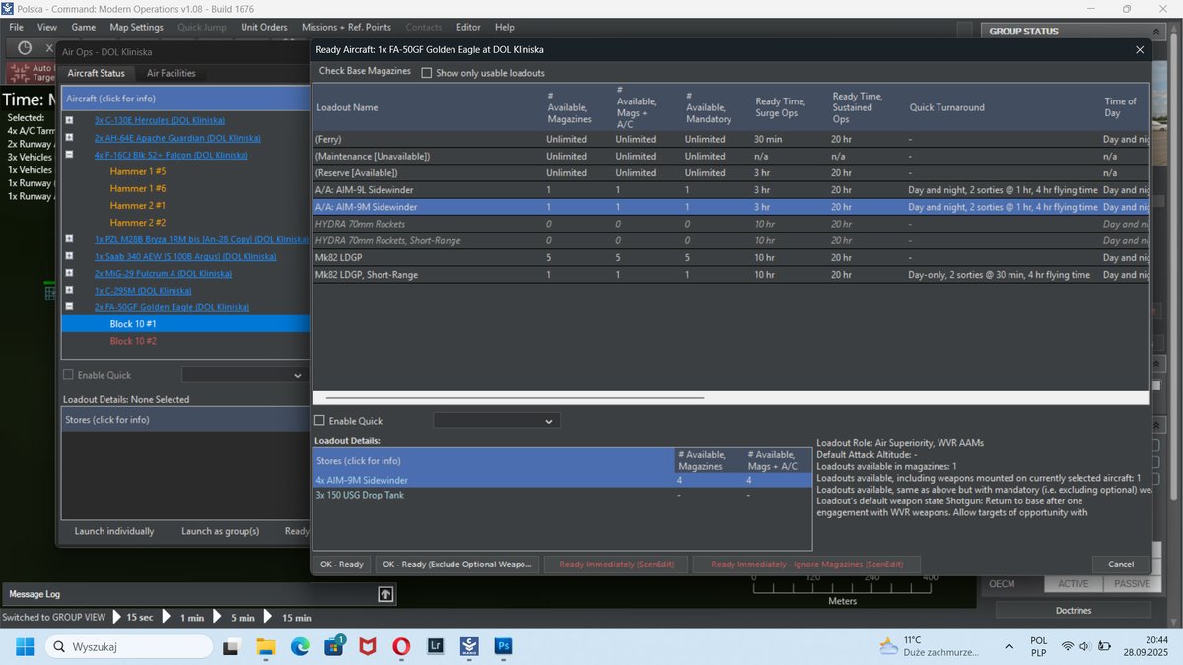The width and height of the screenshot is (1183, 665).
Task: Select A/A: AIM-9L Sidewinder loadout row
Action: [x=731, y=189]
